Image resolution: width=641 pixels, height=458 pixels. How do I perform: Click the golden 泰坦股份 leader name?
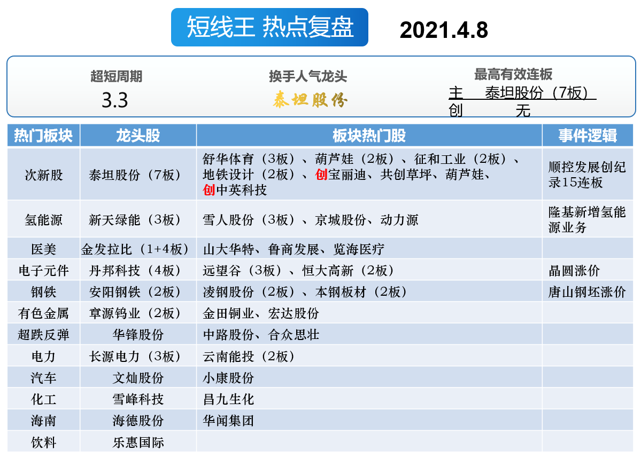click(x=310, y=99)
